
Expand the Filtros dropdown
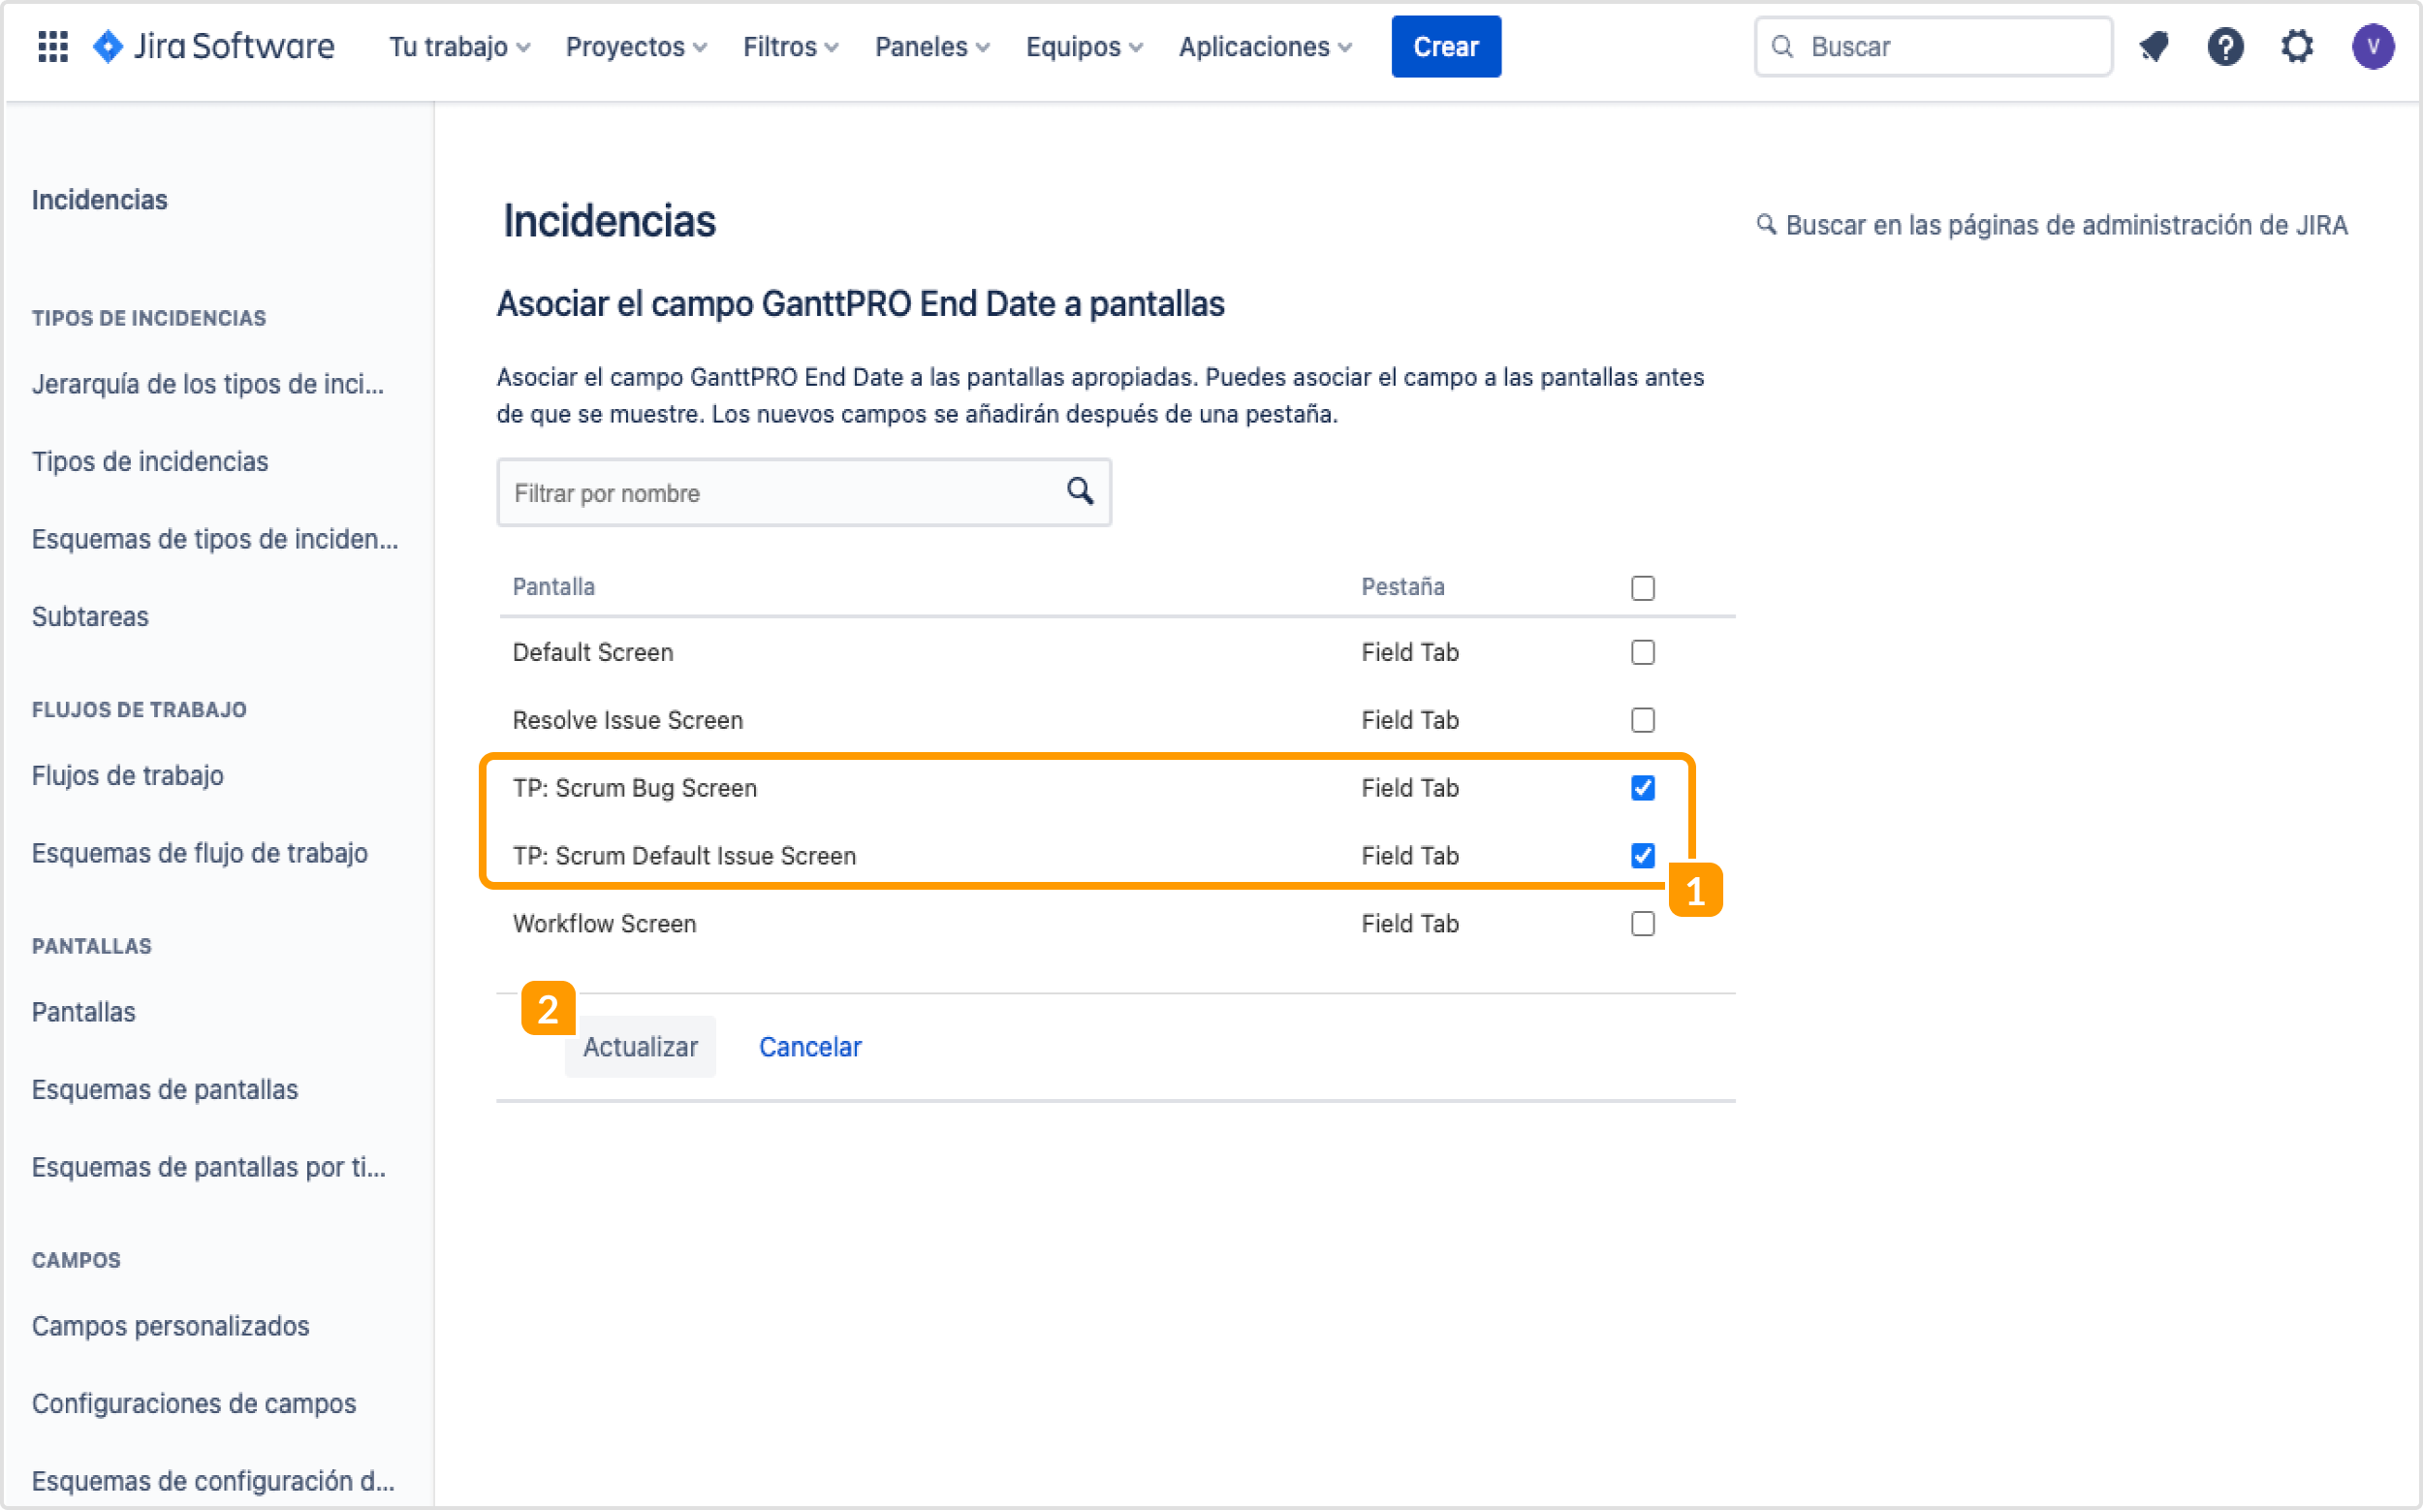click(x=791, y=47)
